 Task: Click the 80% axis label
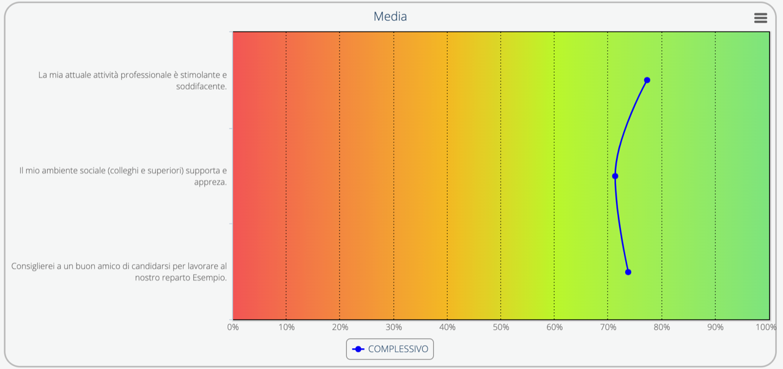click(662, 327)
